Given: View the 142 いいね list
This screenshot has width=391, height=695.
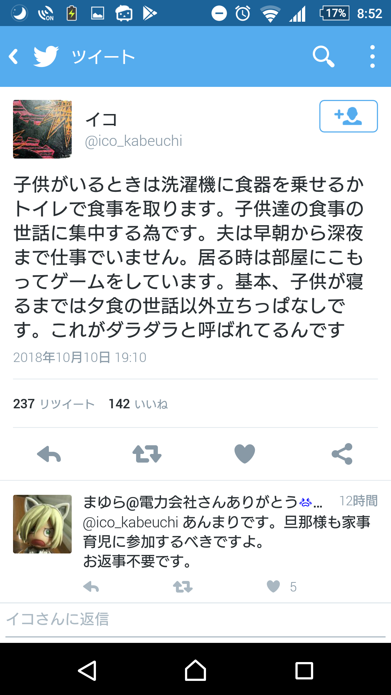Looking at the screenshot, I should pyautogui.click(x=138, y=404).
